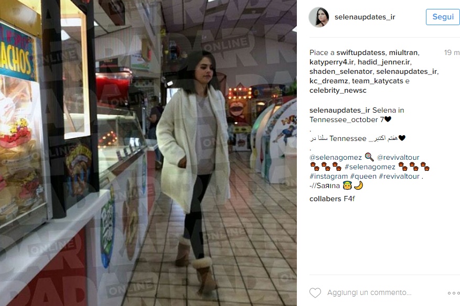
Task: Click the Segui follow button
Action: [443, 17]
